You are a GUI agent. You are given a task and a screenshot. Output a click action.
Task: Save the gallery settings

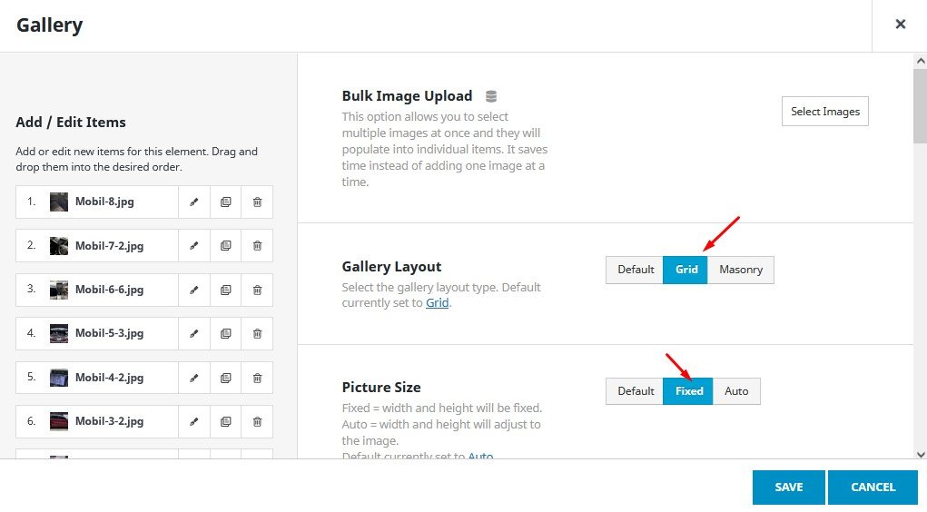(x=788, y=487)
